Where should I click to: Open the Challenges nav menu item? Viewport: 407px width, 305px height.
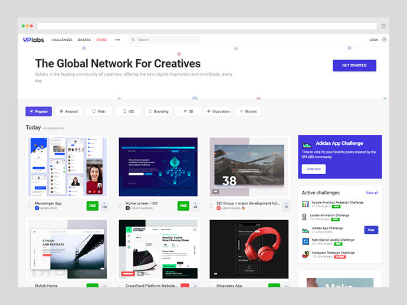pyautogui.click(x=62, y=40)
